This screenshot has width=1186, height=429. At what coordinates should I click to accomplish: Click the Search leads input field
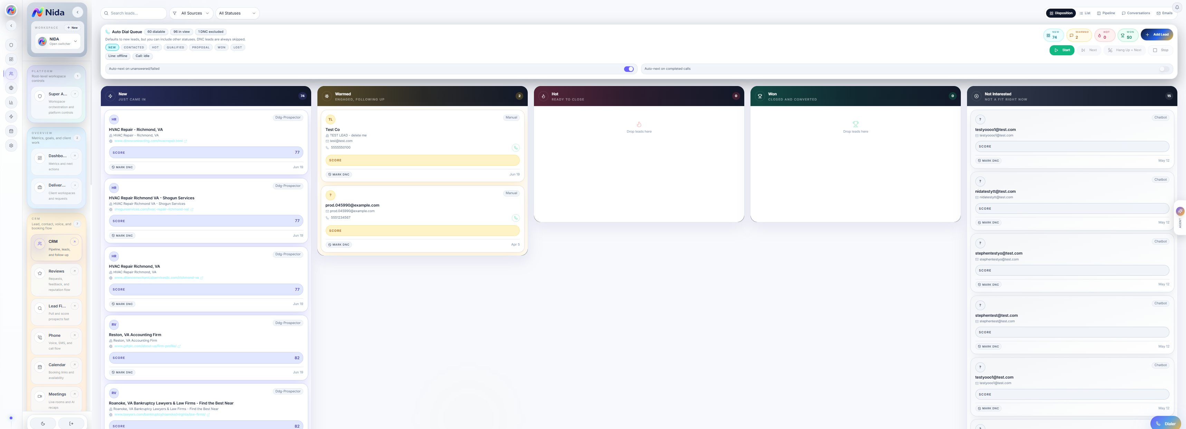pyautogui.click(x=134, y=13)
